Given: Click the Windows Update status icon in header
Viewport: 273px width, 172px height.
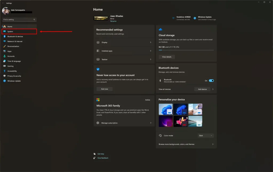Looking at the screenshot, I should (195, 18).
